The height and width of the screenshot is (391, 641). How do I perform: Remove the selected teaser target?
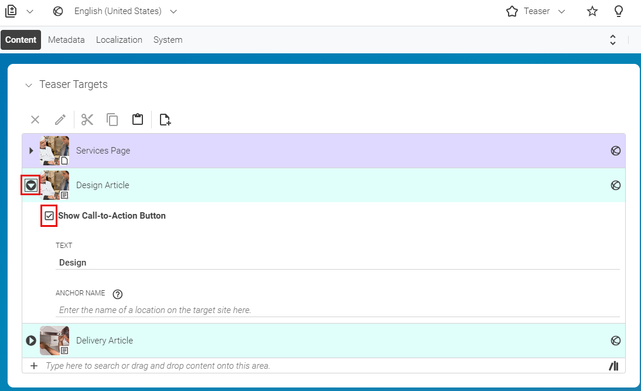pyautogui.click(x=35, y=119)
